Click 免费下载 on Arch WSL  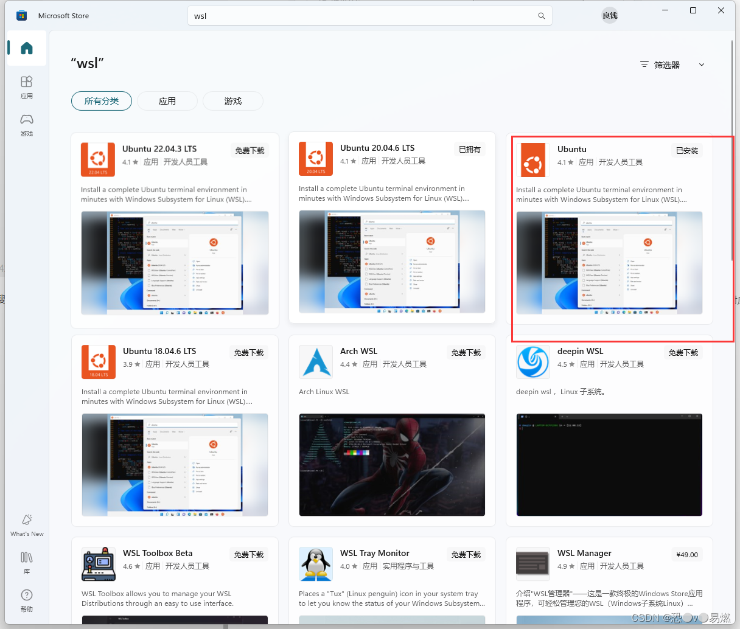[x=467, y=353]
